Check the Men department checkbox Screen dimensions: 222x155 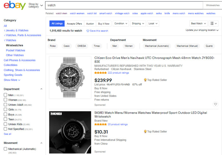[5, 95]
